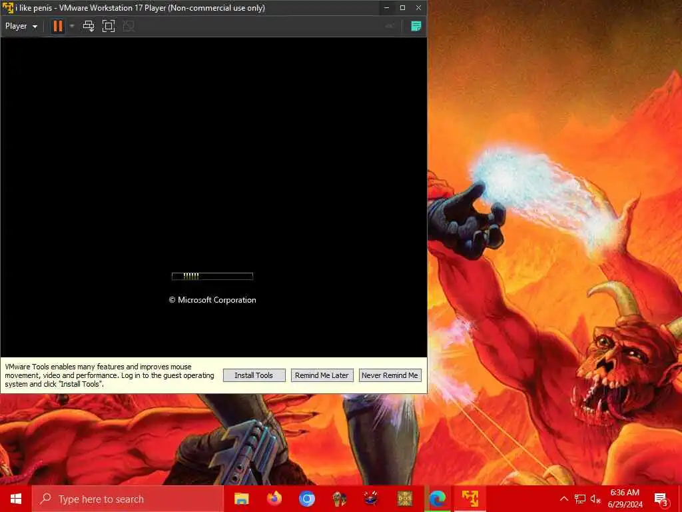This screenshot has width=682, height=512.
Task: Launch Firefox from the taskbar
Action: [274, 499]
